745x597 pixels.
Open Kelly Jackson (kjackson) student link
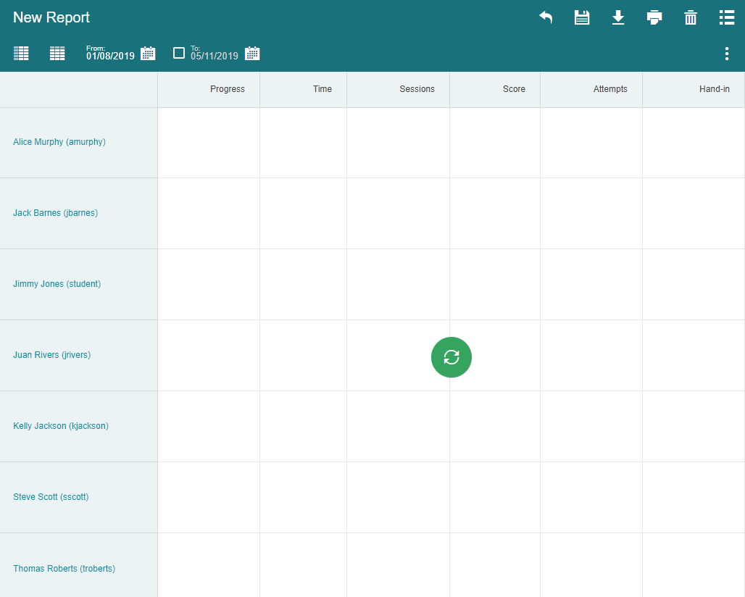click(x=61, y=426)
